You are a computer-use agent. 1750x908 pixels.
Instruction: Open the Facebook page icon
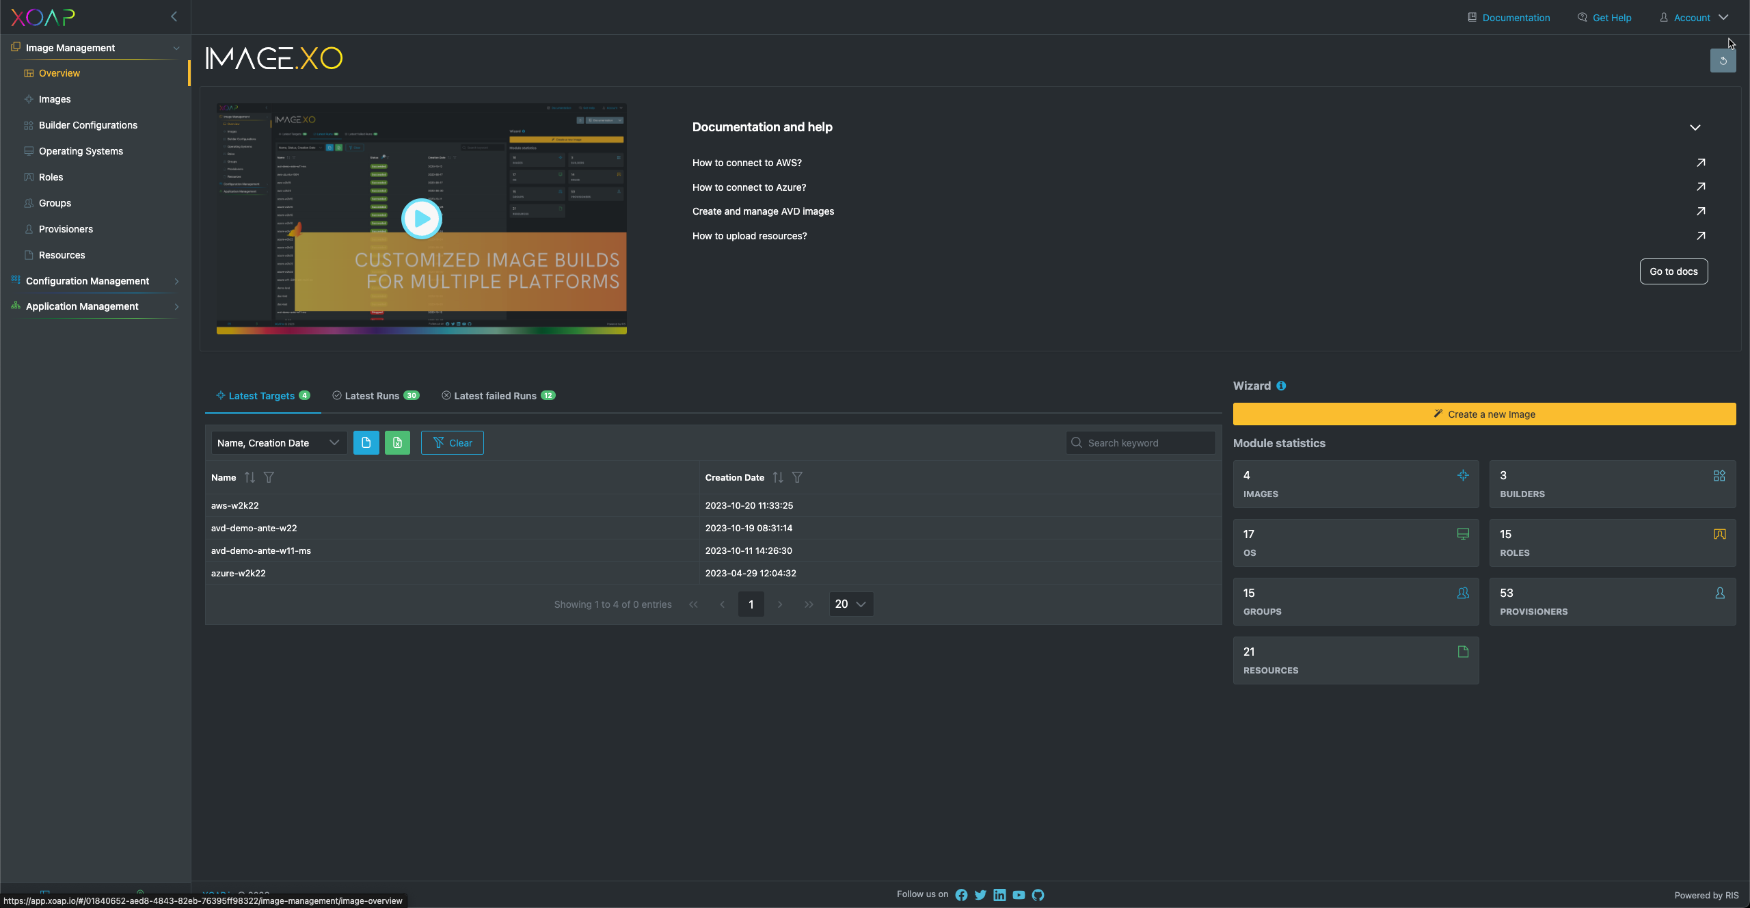961,895
